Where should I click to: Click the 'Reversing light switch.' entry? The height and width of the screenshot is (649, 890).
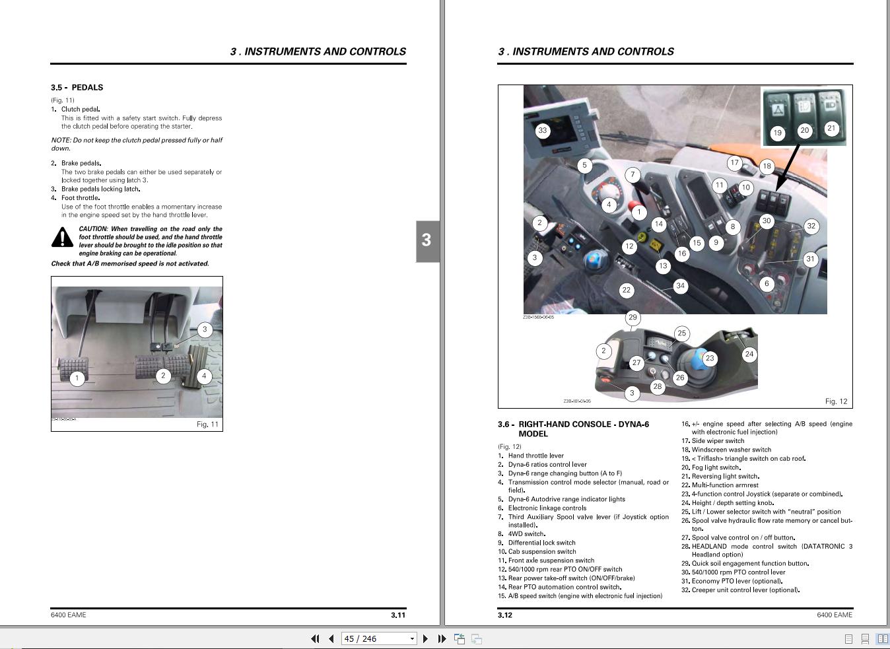(725, 476)
